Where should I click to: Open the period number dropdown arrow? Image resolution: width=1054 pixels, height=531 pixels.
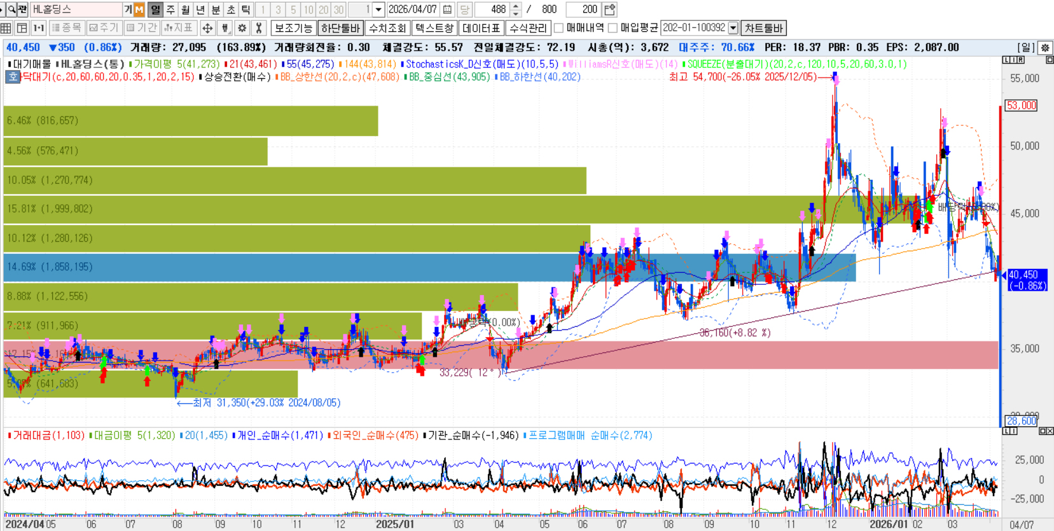[x=378, y=10]
